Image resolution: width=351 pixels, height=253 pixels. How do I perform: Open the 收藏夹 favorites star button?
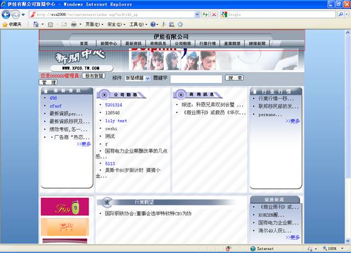pos(12,25)
